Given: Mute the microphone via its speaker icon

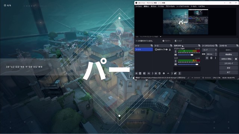Looking at the screenshot, I should [176, 64].
